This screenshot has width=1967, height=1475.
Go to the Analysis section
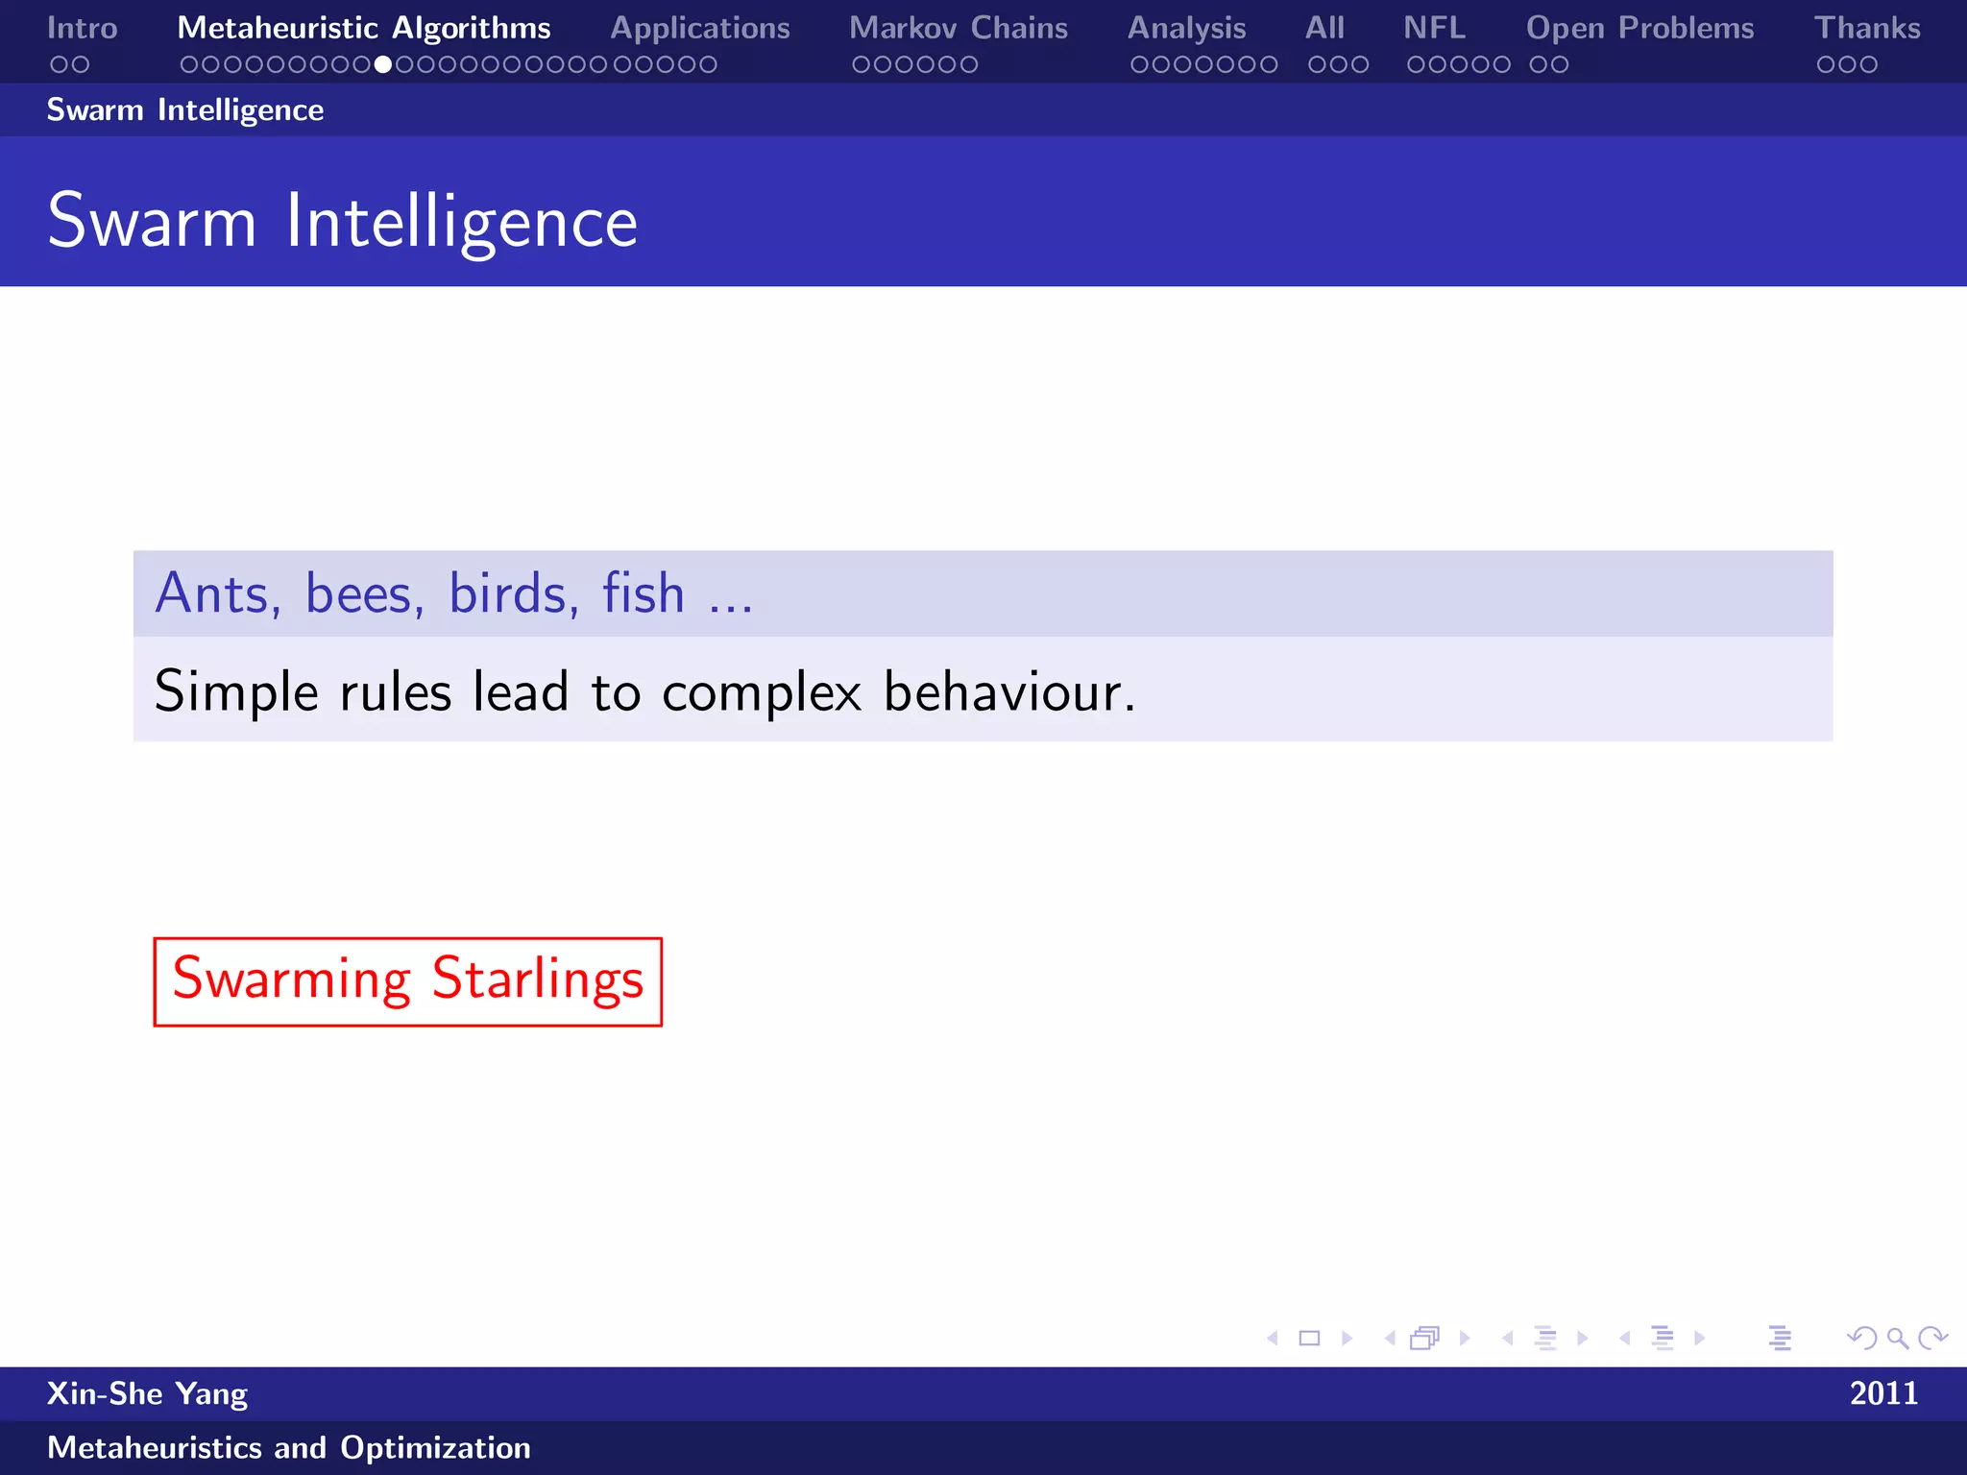coord(1187,29)
